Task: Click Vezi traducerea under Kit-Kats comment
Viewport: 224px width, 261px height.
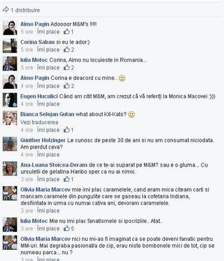Action: pyautogui.click(x=39, y=122)
